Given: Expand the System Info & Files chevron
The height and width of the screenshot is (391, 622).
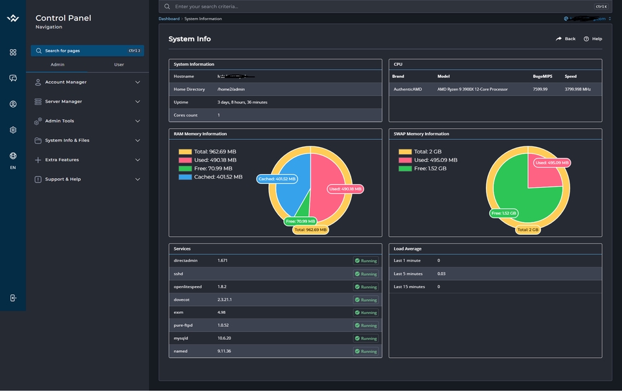Looking at the screenshot, I should pos(137,140).
